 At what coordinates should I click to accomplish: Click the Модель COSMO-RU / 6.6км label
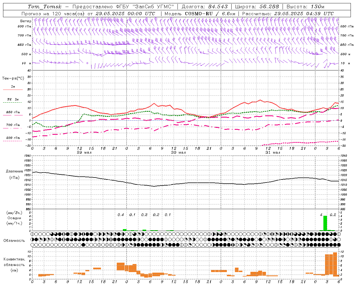click(200, 14)
